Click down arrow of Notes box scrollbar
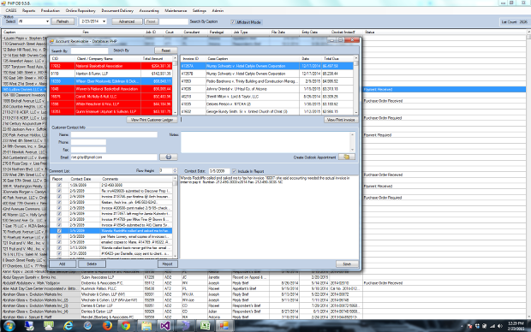The height and width of the screenshot is (332, 531). [353, 150]
